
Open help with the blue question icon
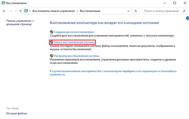187,18
